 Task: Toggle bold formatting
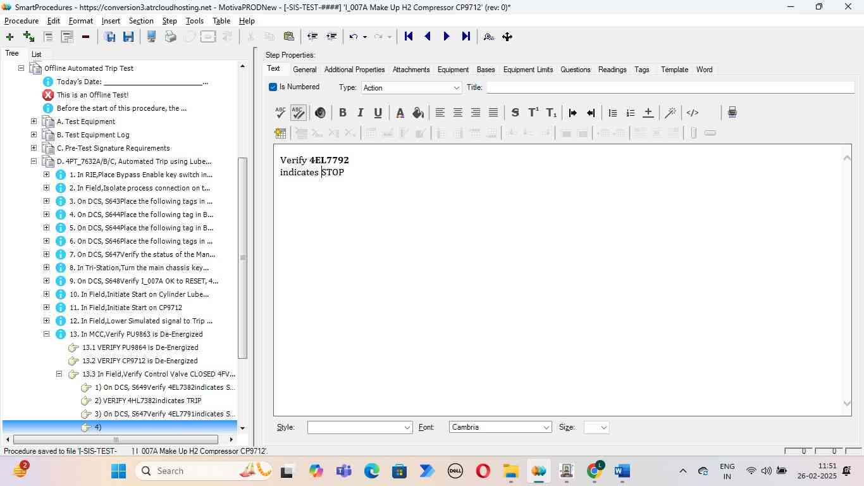pos(342,113)
